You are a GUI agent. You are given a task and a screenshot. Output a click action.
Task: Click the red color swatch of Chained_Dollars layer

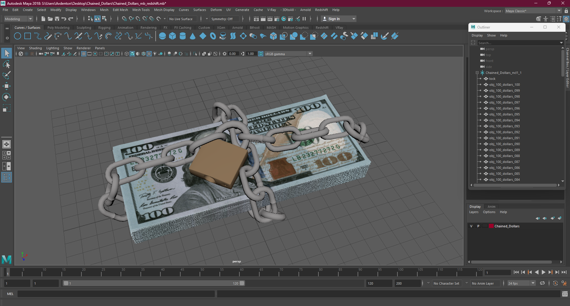pos(491,226)
